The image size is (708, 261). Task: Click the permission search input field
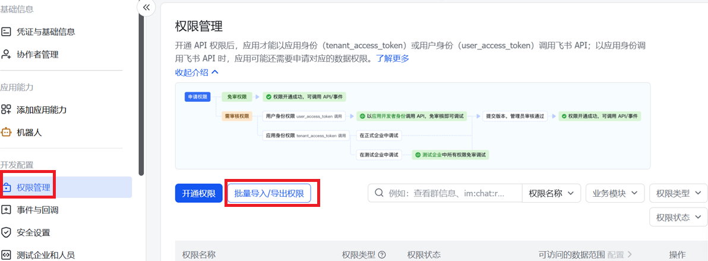pyautogui.click(x=445, y=193)
